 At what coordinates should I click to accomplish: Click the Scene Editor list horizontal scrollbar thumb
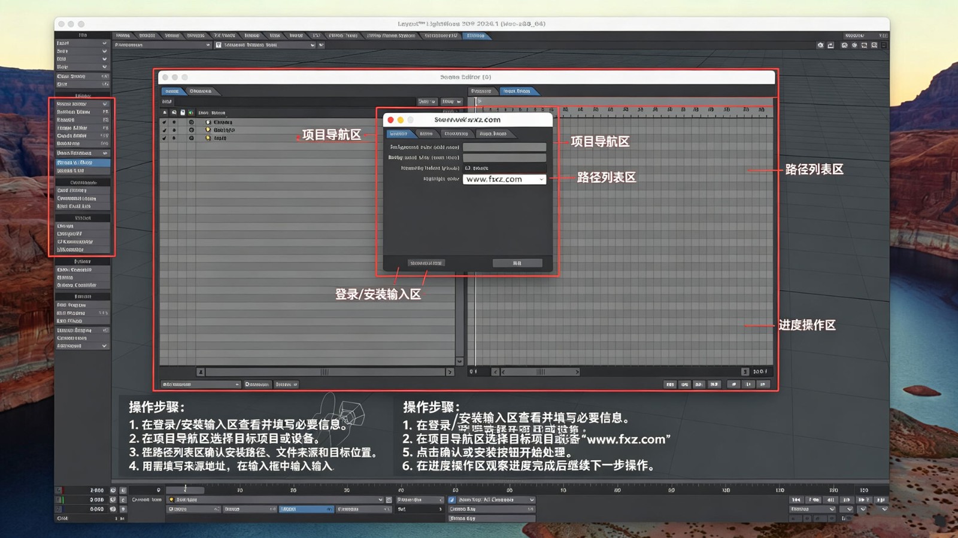point(324,372)
